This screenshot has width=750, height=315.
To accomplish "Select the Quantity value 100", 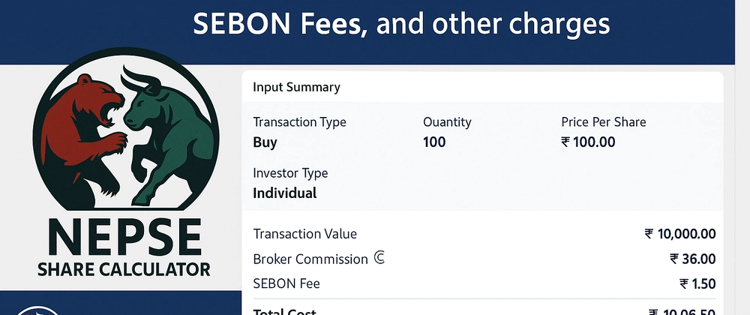I will tap(434, 142).
